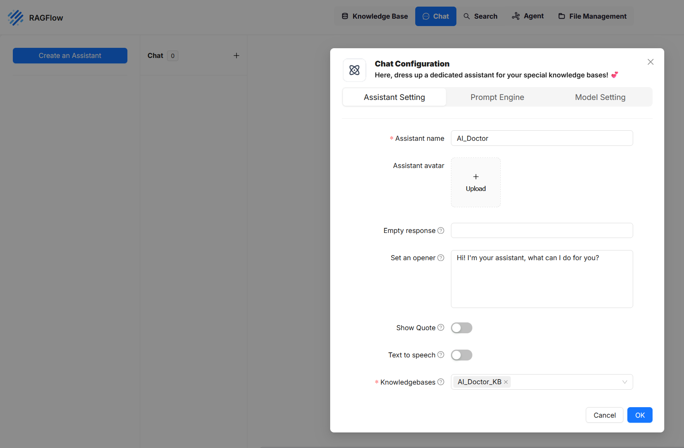
Task: Click the RAGFlow logo icon
Action: (16, 17)
